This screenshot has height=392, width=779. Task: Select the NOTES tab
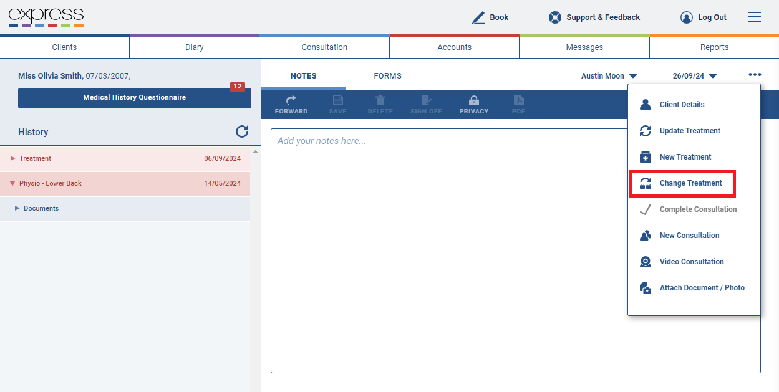[x=303, y=76]
